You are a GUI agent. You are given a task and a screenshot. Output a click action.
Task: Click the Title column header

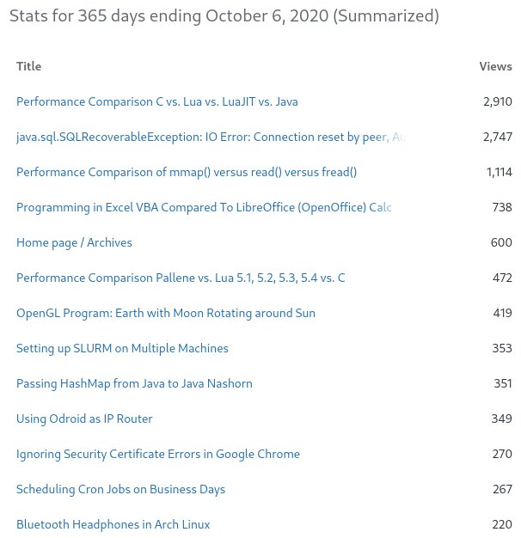click(28, 67)
